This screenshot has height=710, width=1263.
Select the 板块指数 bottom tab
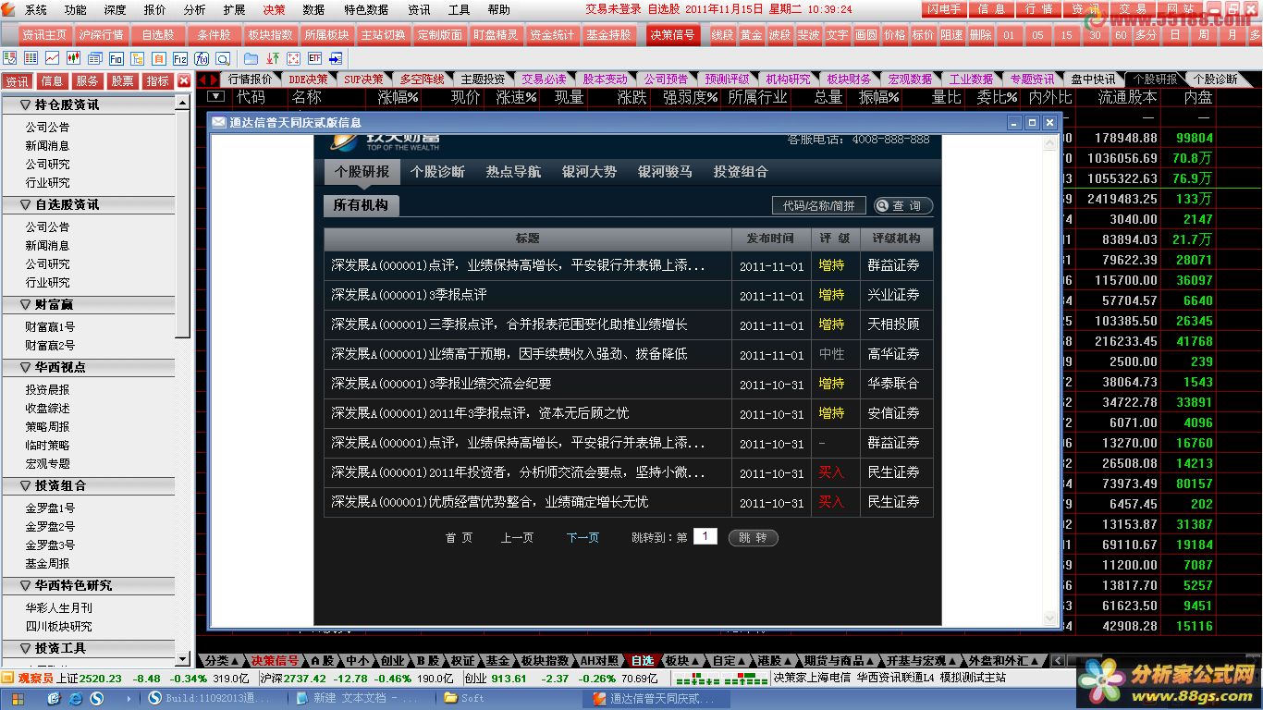click(x=546, y=661)
